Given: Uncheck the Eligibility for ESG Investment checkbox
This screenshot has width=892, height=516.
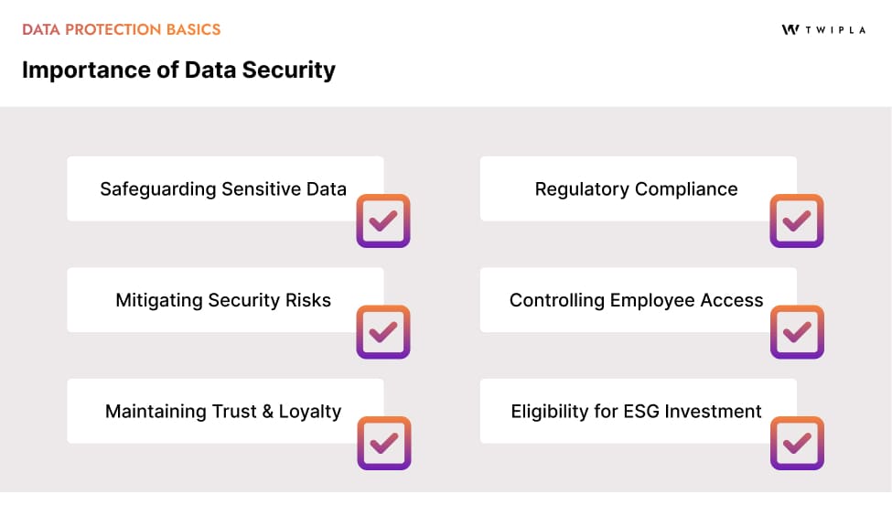Looking at the screenshot, I should tap(797, 443).
